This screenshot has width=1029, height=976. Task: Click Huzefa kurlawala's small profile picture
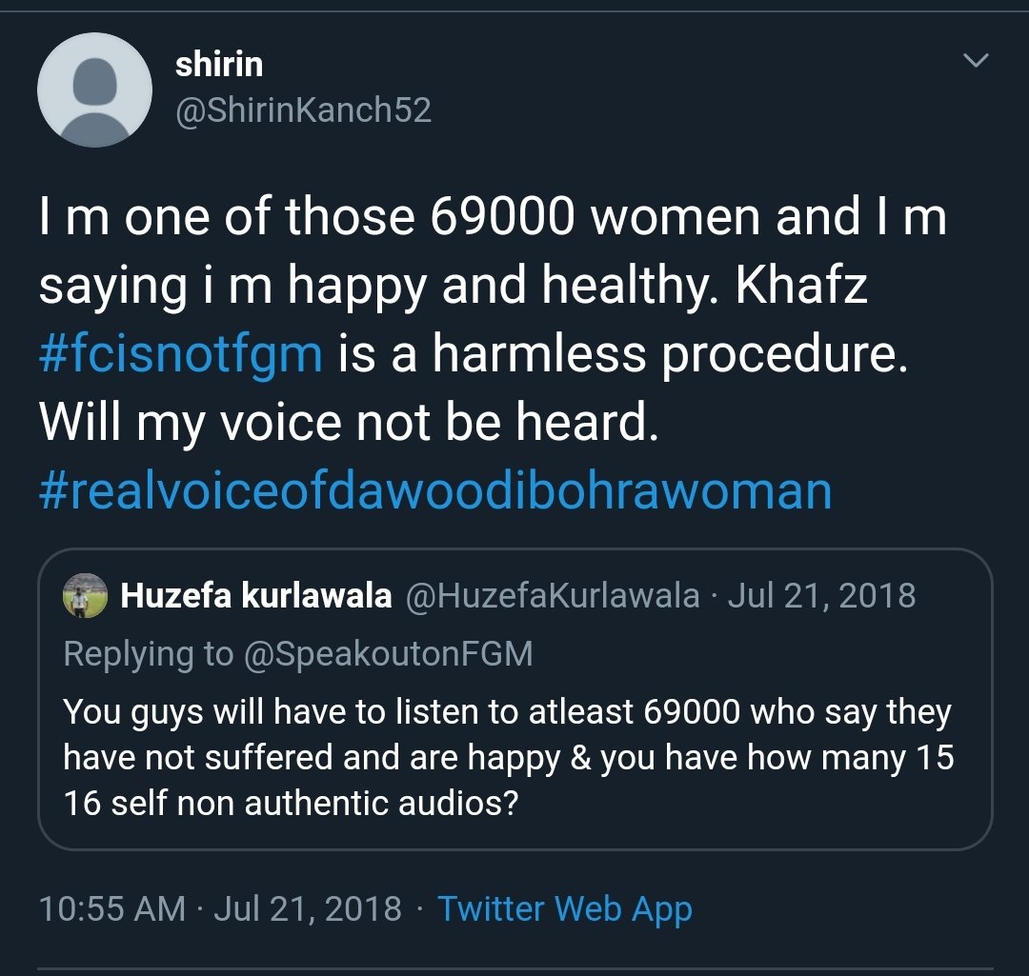[85, 596]
